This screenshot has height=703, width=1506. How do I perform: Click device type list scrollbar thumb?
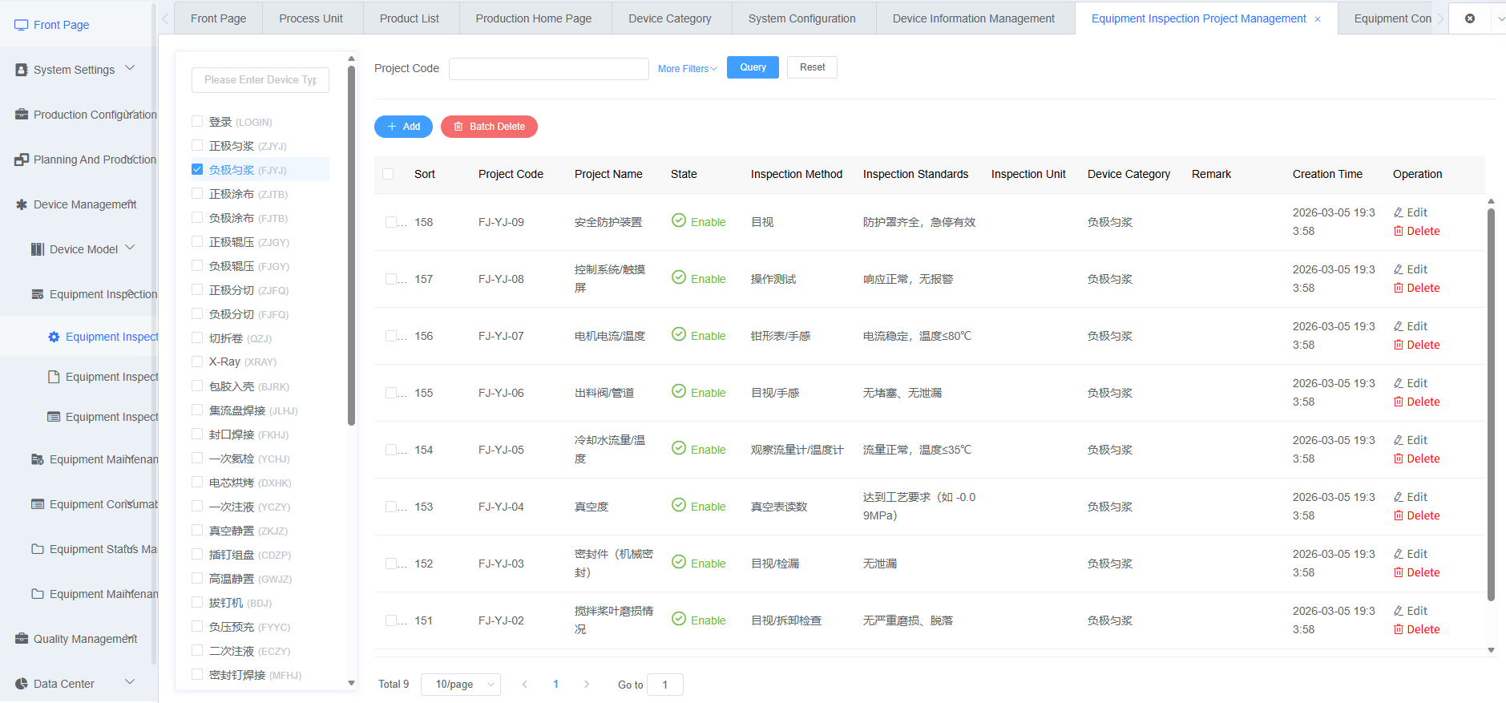(x=351, y=244)
